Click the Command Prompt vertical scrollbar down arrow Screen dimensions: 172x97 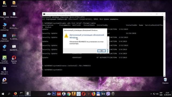point(164,76)
